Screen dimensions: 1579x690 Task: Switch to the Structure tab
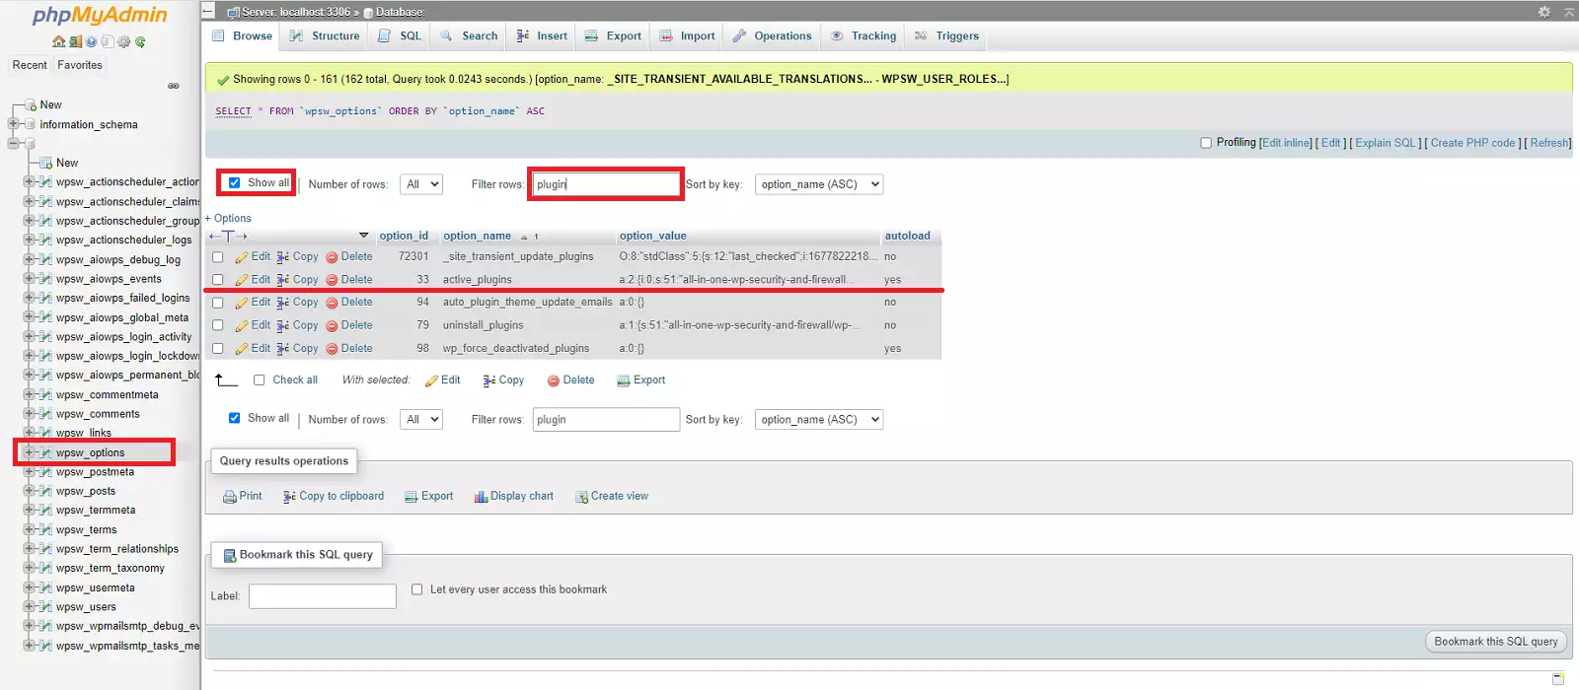click(325, 36)
